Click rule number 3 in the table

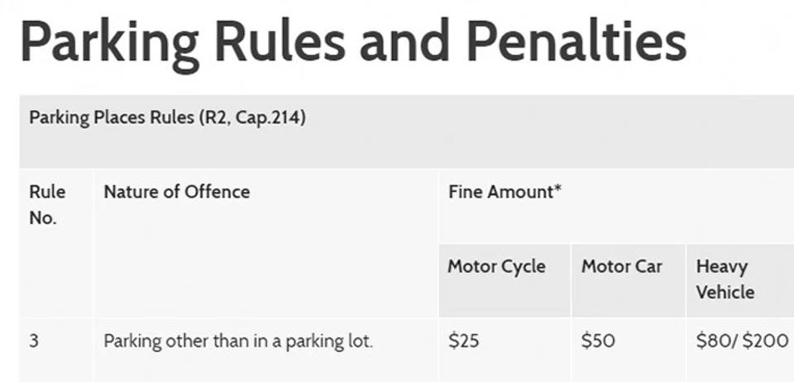tap(34, 341)
